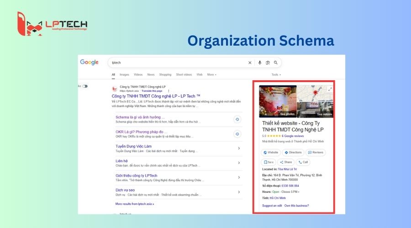Switch to the Videos tab
The height and width of the screenshot is (228, 411).
[x=138, y=75]
